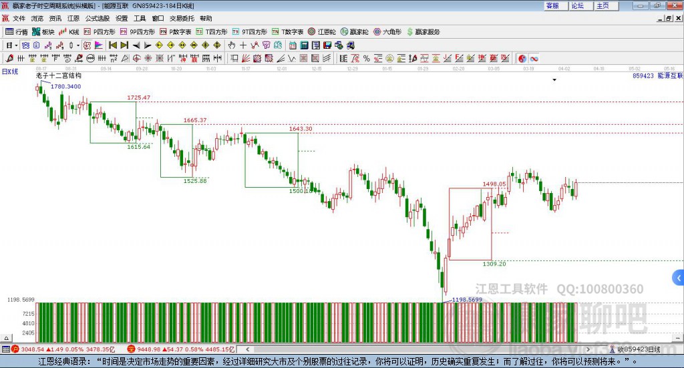Open the 设置 menu
The image size is (684, 368).
click(x=122, y=18)
